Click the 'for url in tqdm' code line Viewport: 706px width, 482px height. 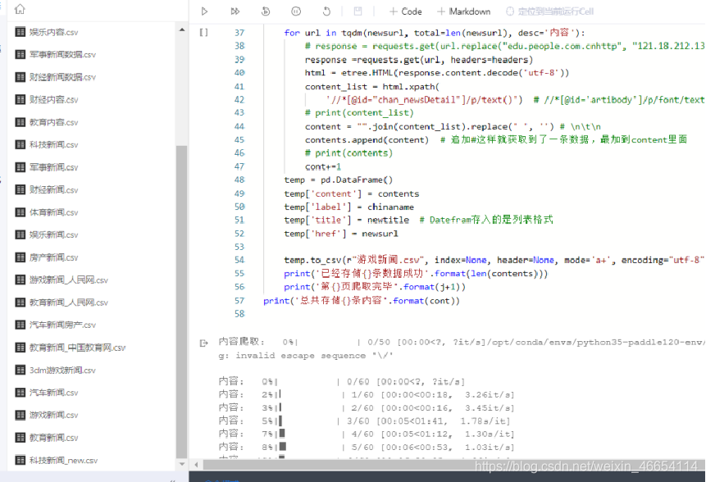coord(435,33)
